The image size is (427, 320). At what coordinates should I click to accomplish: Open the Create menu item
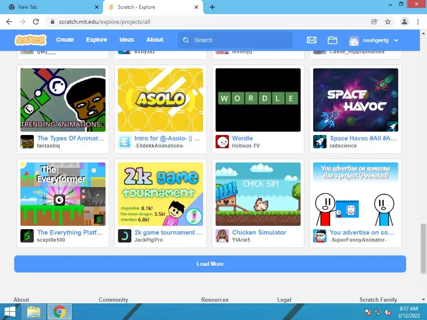65,40
